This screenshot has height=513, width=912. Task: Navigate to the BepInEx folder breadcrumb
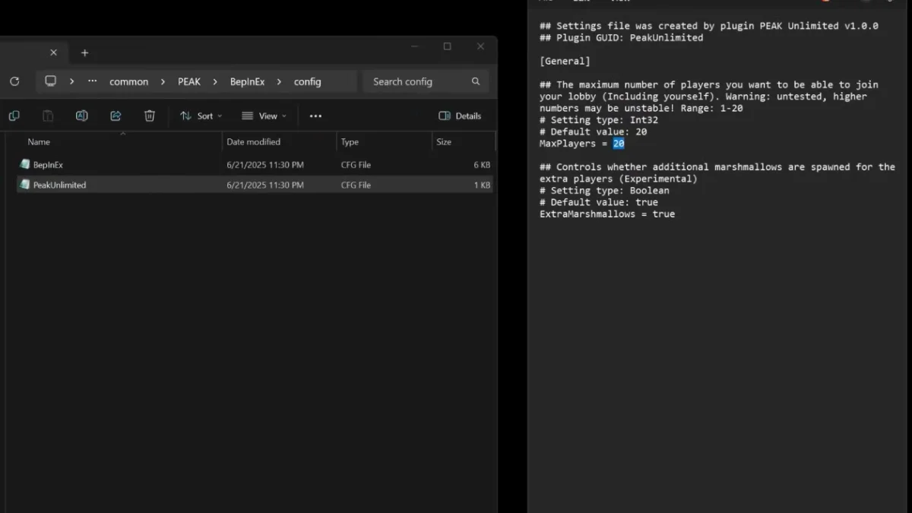click(248, 81)
